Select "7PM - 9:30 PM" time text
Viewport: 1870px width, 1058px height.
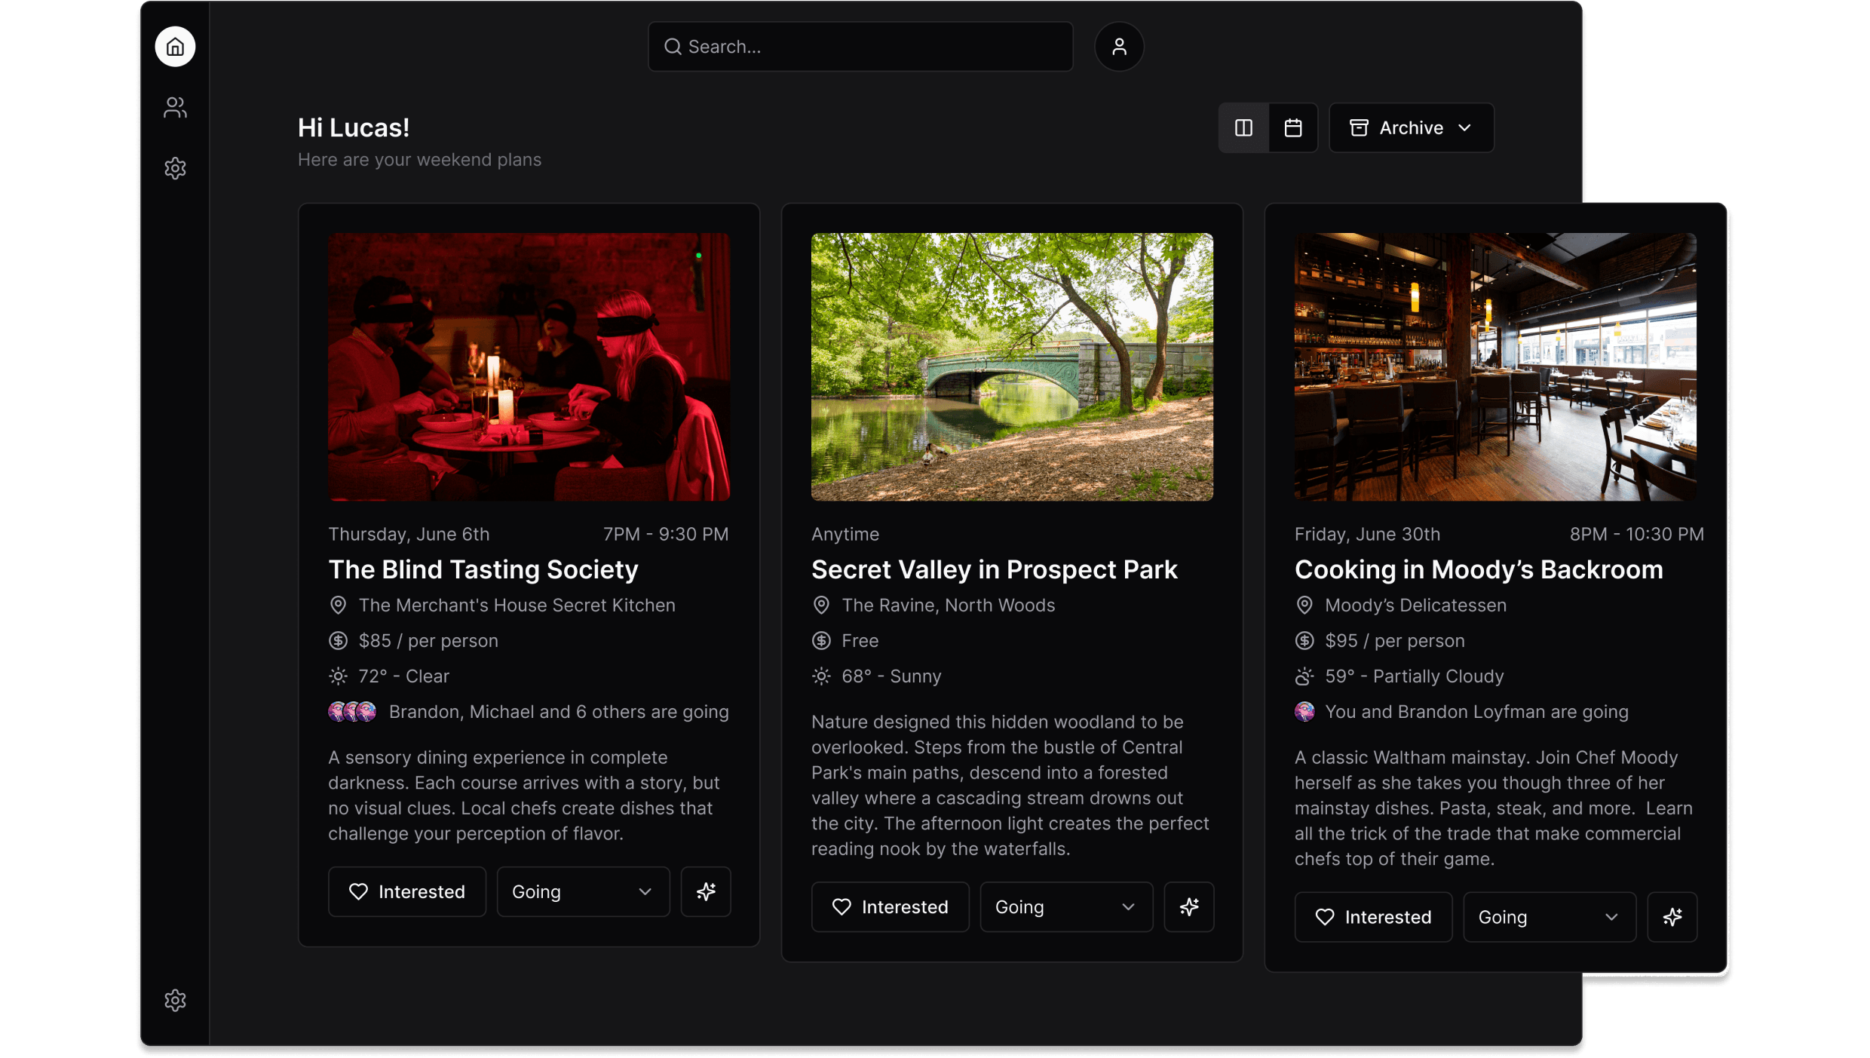[666, 534]
